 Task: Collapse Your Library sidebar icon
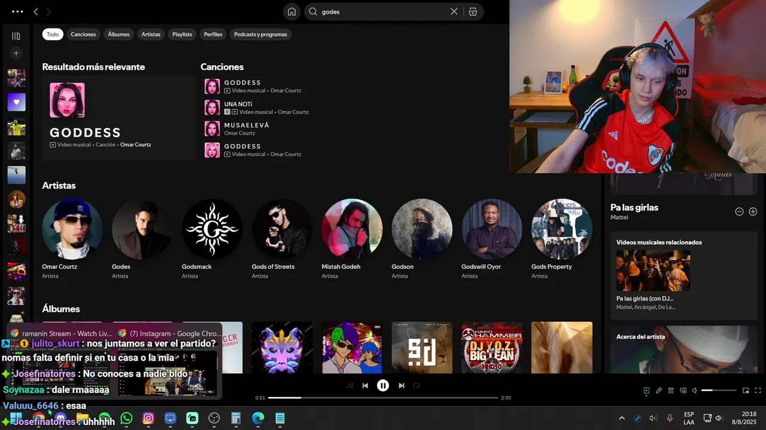click(16, 36)
